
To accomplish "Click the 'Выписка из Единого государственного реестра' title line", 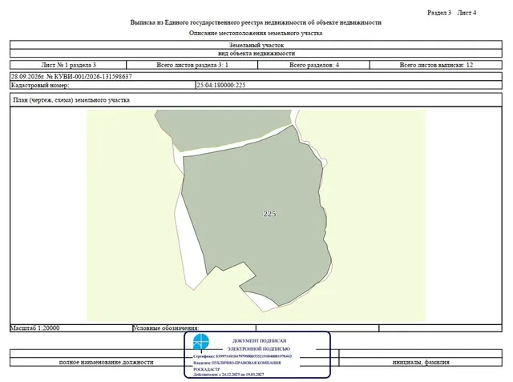I will tap(256, 22).
